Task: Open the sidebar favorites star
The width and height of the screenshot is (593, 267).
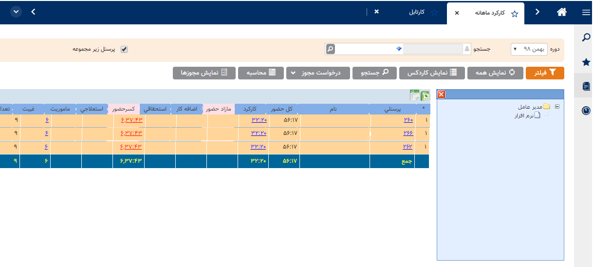Action: click(x=586, y=62)
